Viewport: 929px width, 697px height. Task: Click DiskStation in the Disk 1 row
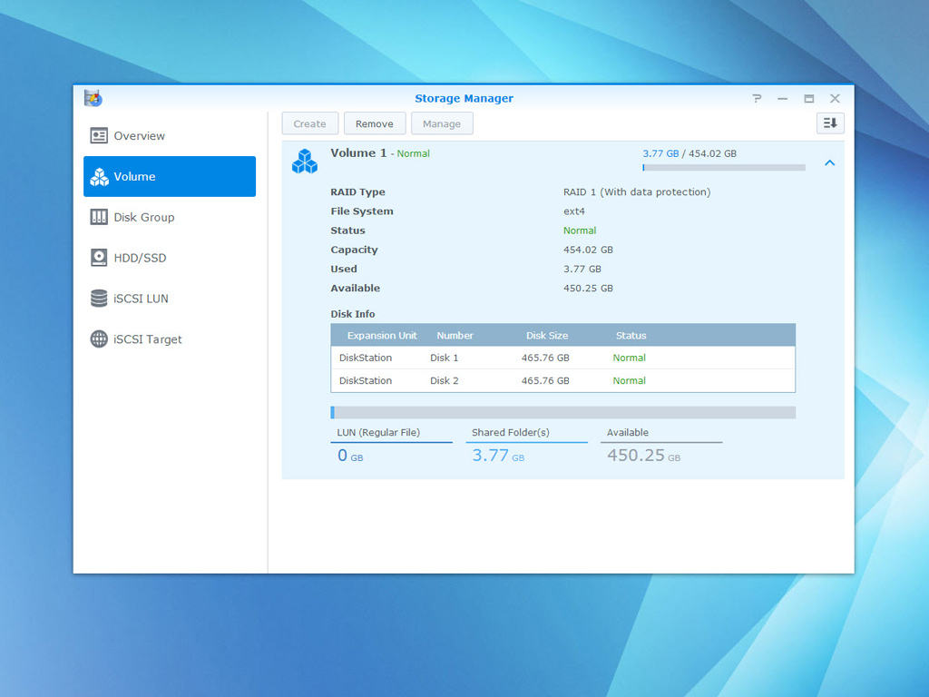(366, 358)
